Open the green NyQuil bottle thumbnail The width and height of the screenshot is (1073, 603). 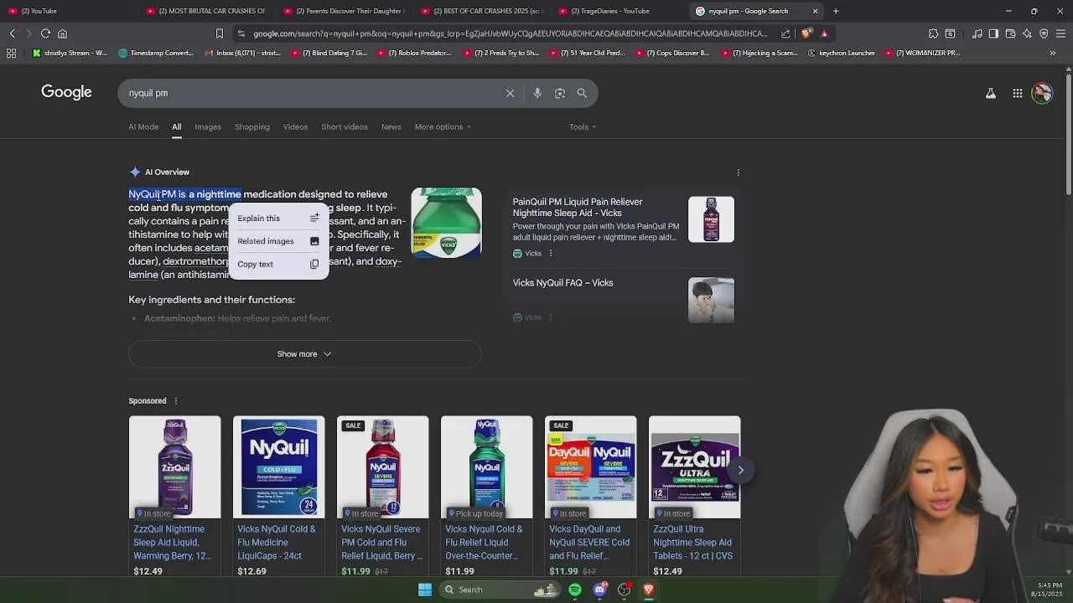click(x=446, y=223)
